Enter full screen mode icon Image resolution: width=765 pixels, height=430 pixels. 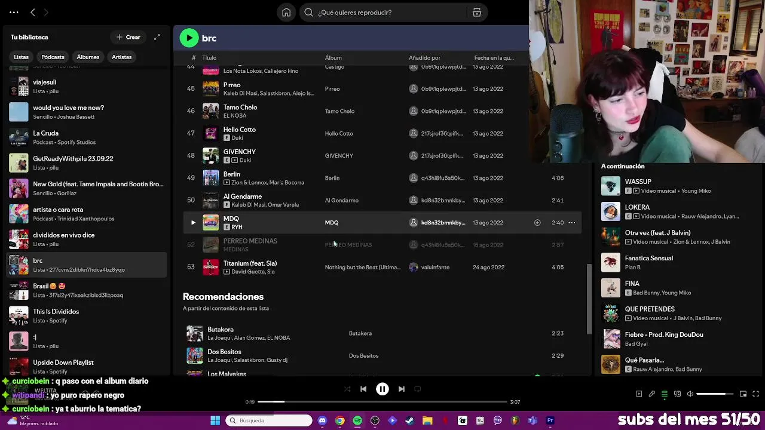tap(755, 394)
